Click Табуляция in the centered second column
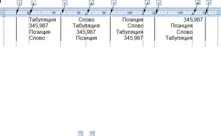 [x=86, y=26]
